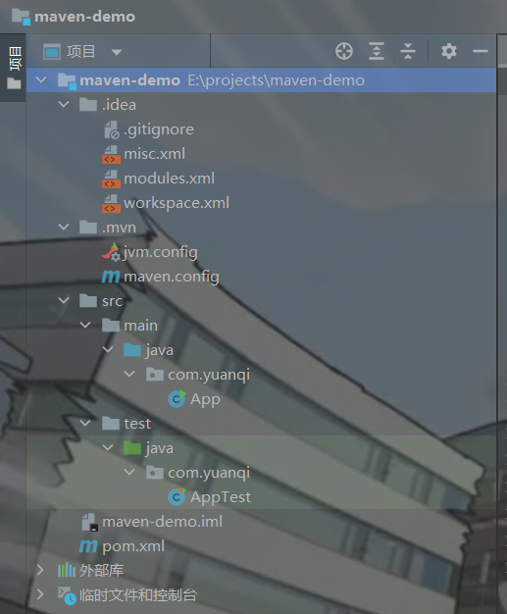Image resolution: width=507 pixels, height=614 pixels.
Task: Click the green java test folder icon
Action: click(132, 447)
